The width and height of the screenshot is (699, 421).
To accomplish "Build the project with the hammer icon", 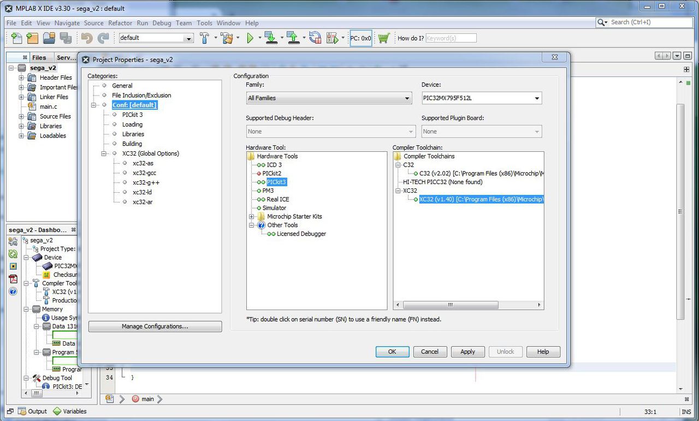I will (205, 38).
